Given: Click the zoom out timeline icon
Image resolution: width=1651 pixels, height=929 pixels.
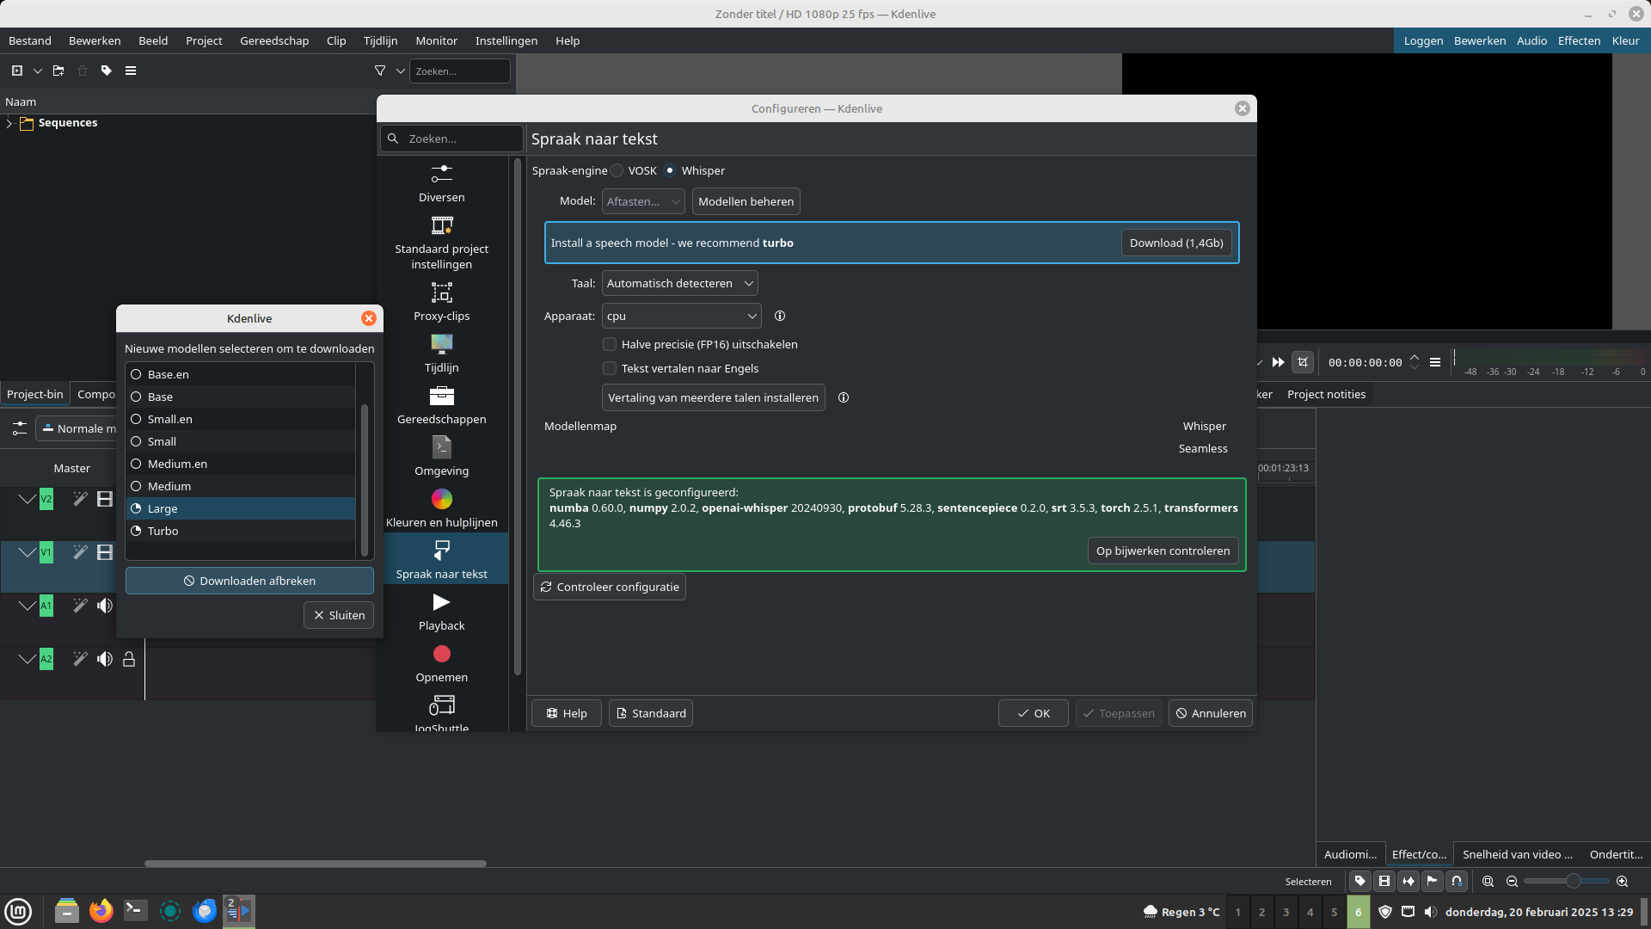Looking at the screenshot, I should (1512, 881).
